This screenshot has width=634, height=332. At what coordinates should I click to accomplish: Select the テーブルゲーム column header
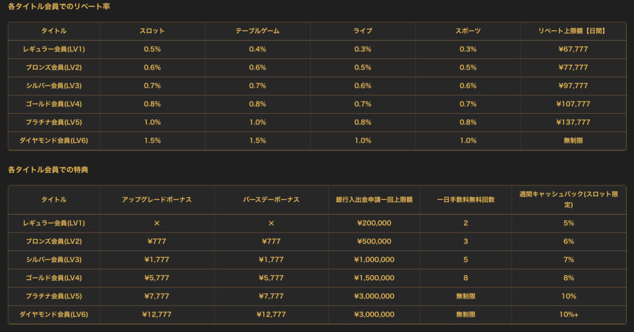[258, 31]
